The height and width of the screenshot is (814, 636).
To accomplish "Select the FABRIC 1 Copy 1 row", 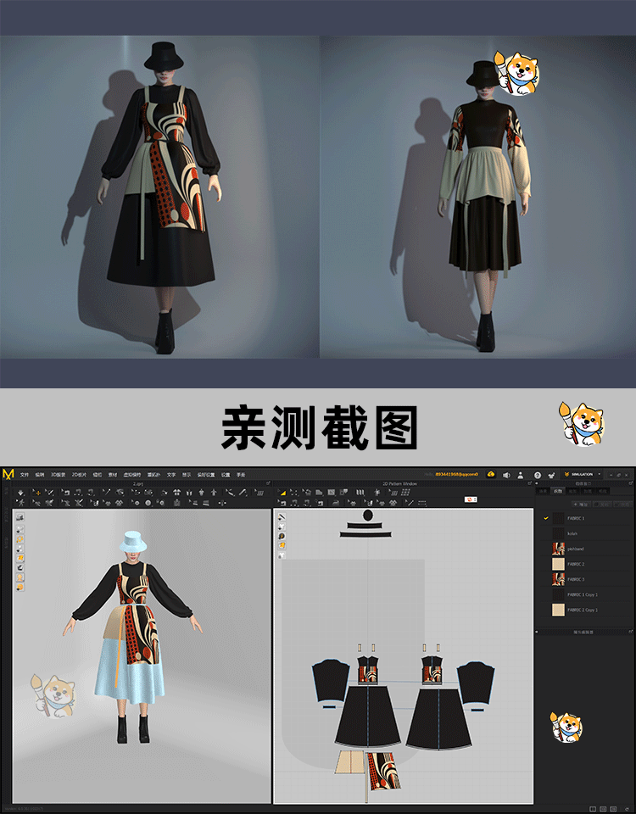I will (x=587, y=594).
